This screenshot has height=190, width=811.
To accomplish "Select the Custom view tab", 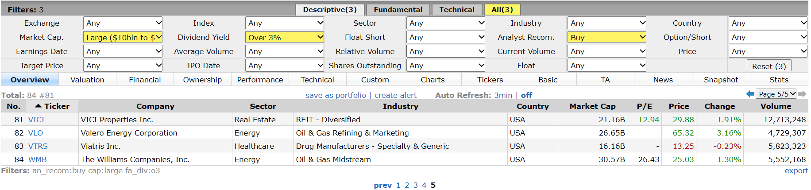I will [x=375, y=80].
